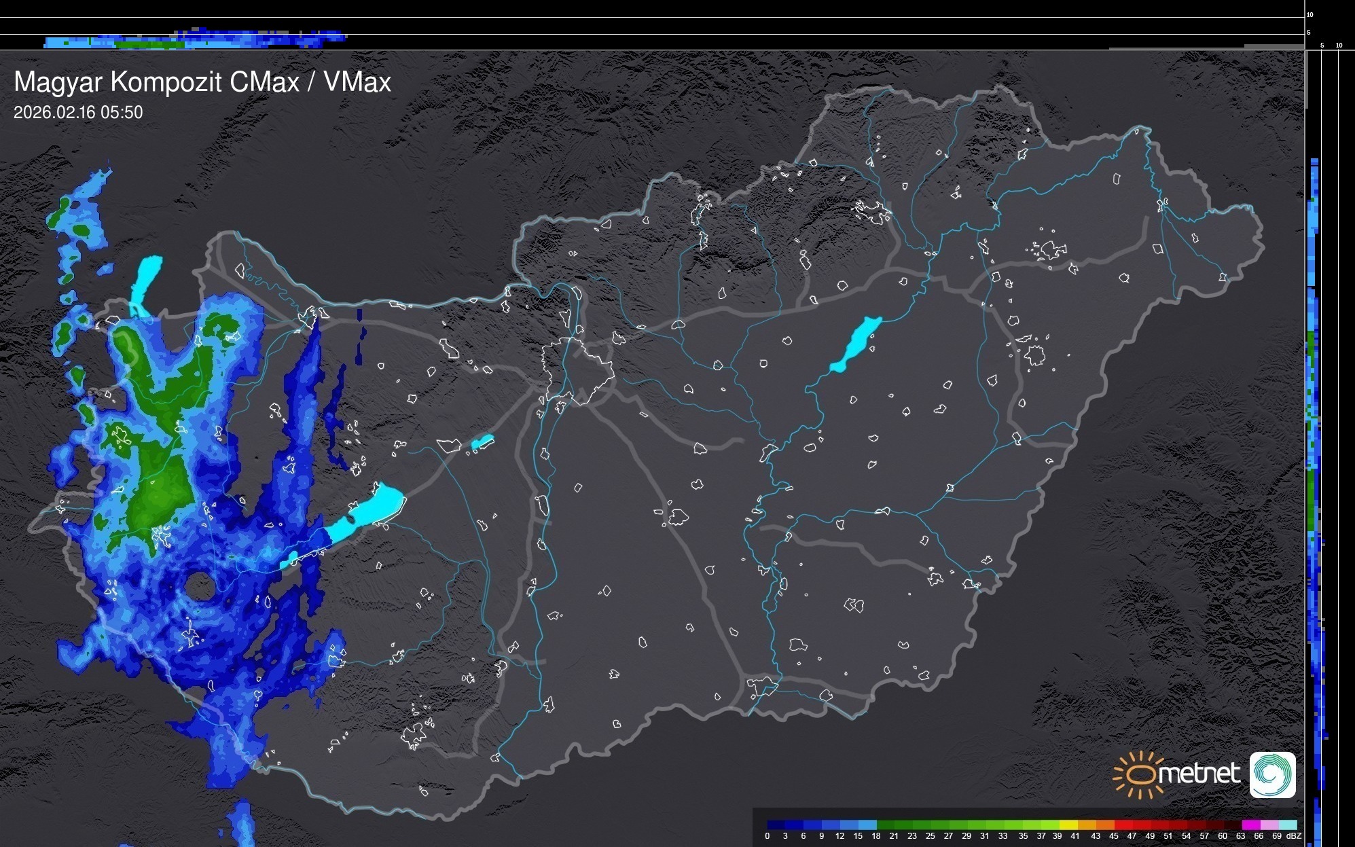The width and height of the screenshot is (1355, 847).
Task: Click Lake Balaton on the map
Action: 370,511
